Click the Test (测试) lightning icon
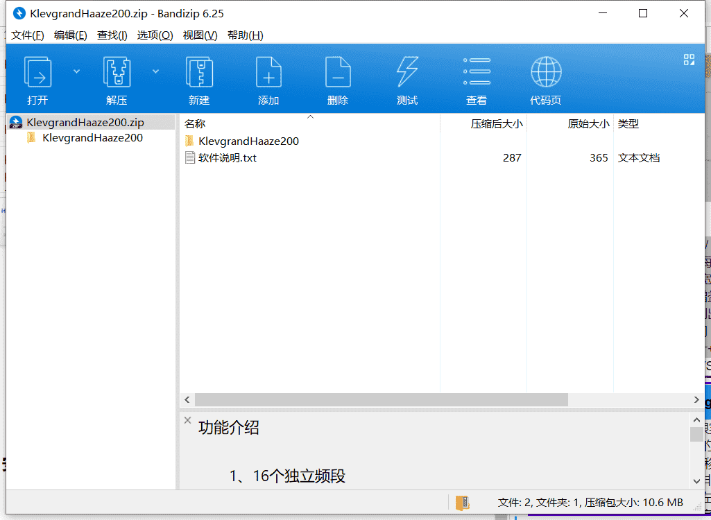The width and height of the screenshot is (711, 520). pos(407,71)
